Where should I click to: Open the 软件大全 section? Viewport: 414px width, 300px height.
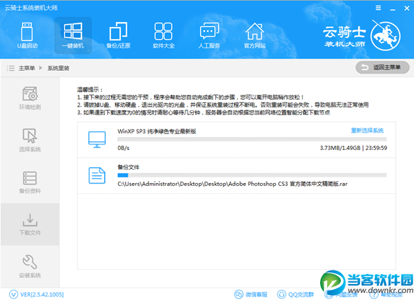coord(164,36)
